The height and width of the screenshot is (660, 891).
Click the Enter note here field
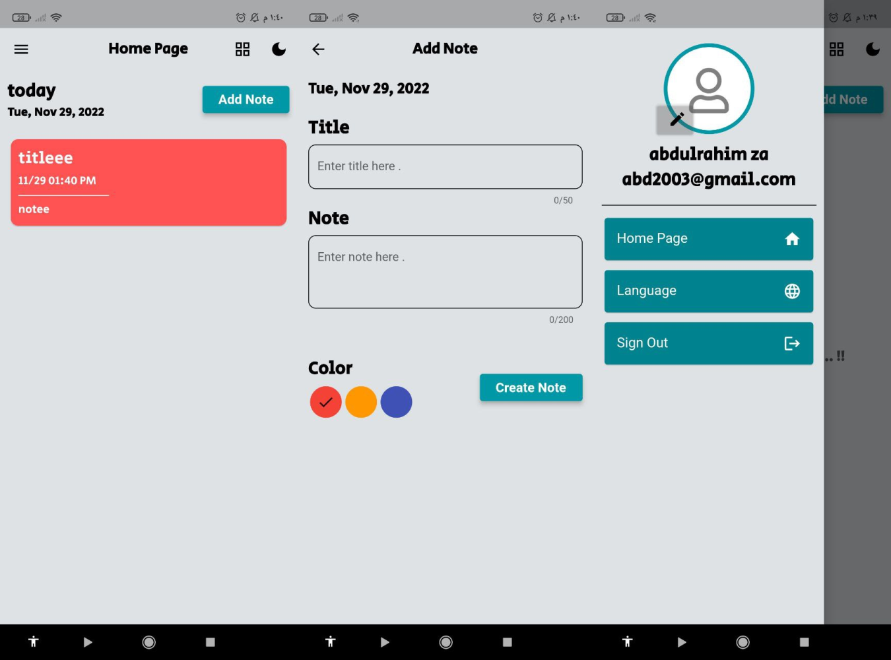445,271
